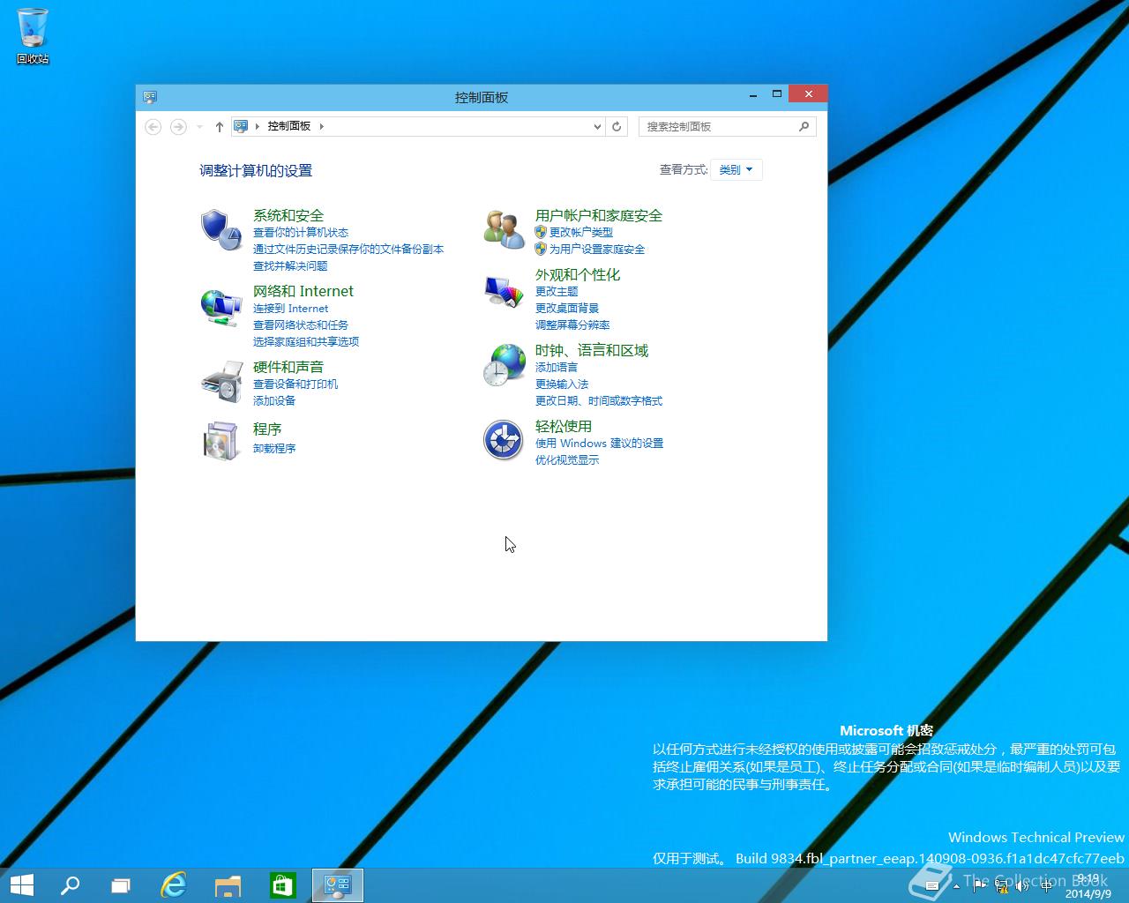Go up one level with up arrow

tap(220, 127)
